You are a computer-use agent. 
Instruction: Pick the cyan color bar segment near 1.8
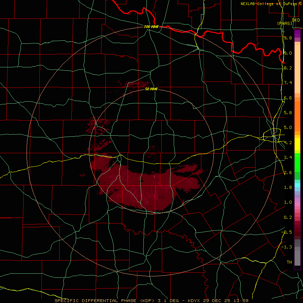click(x=297, y=185)
